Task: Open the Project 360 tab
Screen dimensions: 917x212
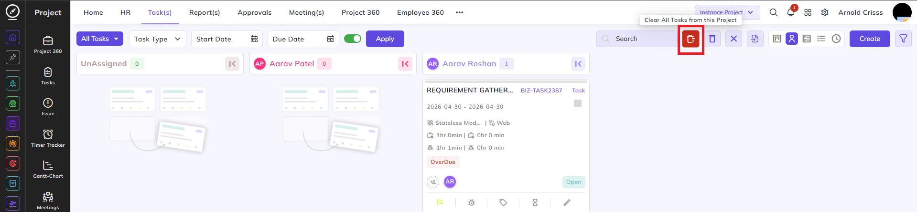Action: (x=360, y=12)
